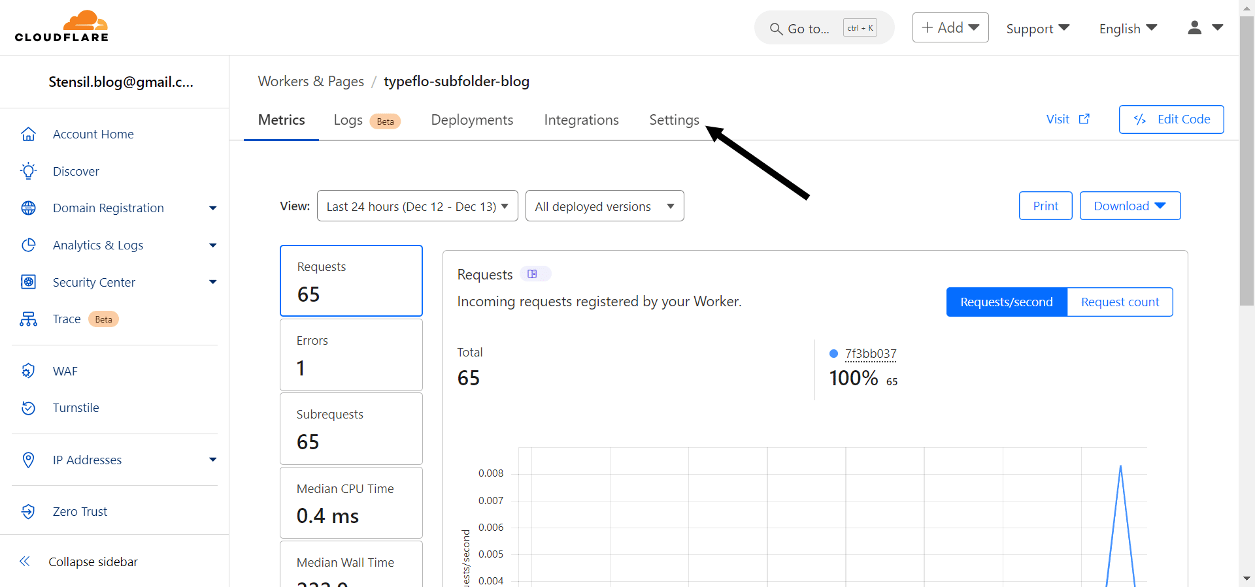Click the scrollbar down arrow
1255x587 pixels.
(1247, 579)
